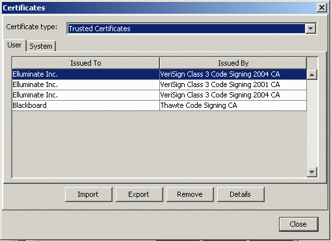Select Blackboard certificate row

159,105
